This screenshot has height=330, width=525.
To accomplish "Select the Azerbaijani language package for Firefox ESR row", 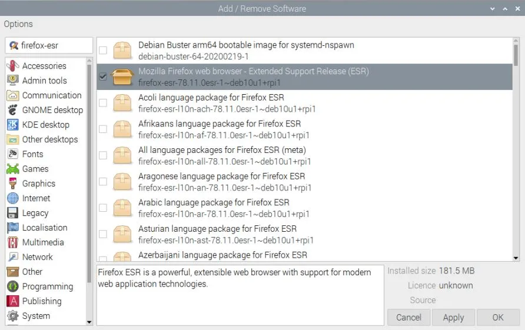I will 305,256.
